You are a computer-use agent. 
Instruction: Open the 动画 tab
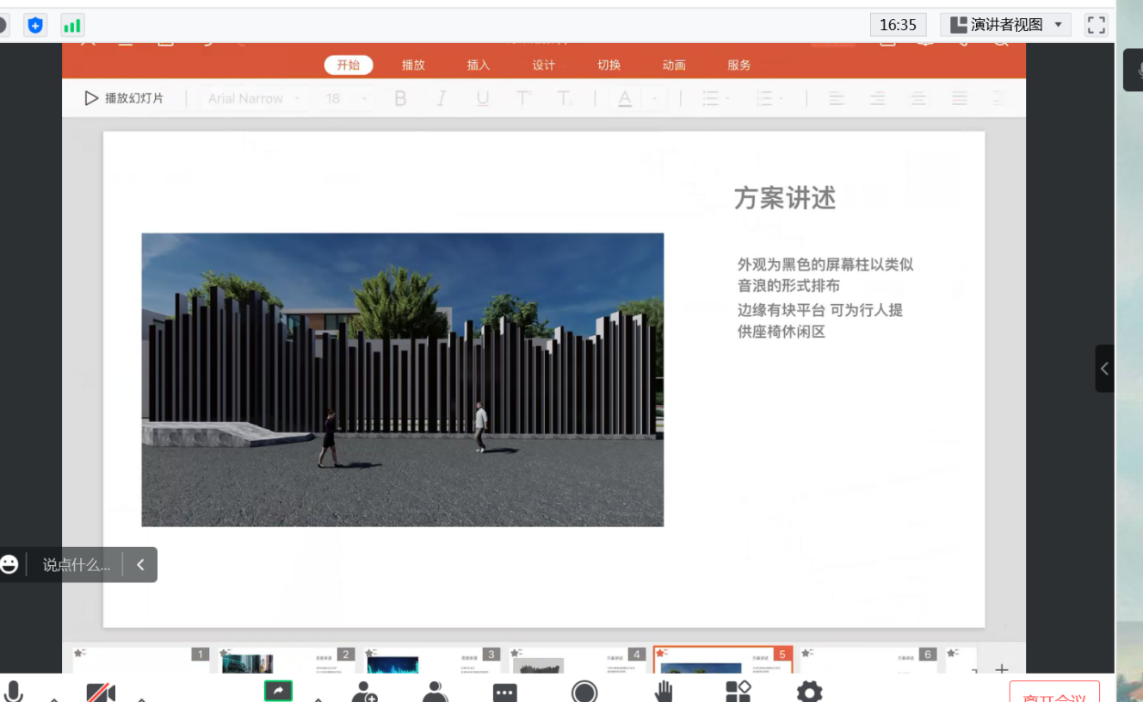coord(674,65)
